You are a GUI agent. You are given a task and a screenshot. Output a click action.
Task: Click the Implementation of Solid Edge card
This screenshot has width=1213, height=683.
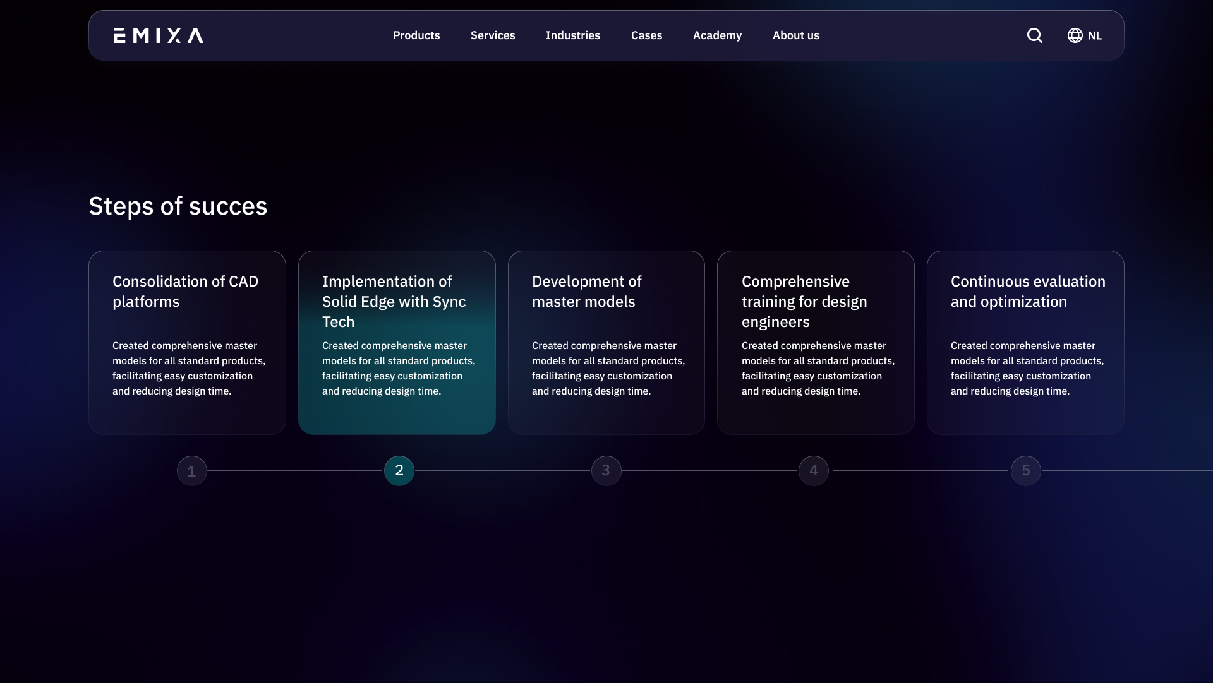pyautogui.click(x=397, y=342)
